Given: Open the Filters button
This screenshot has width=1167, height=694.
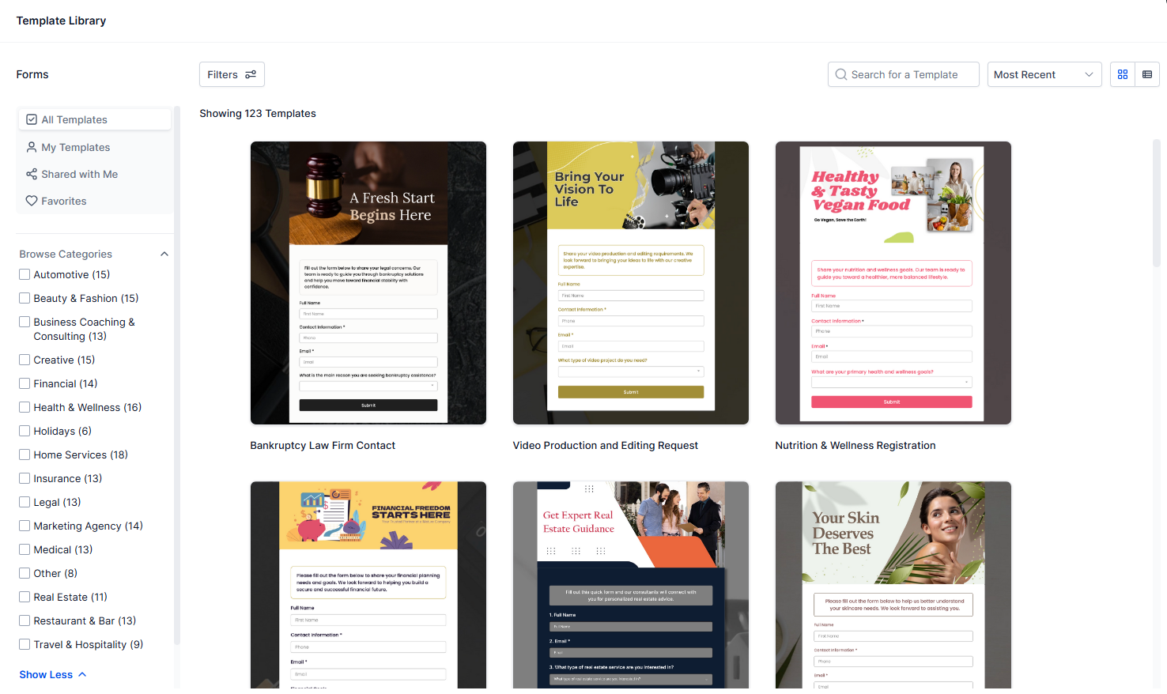Looking at the screenshot, I should point(232,74).
